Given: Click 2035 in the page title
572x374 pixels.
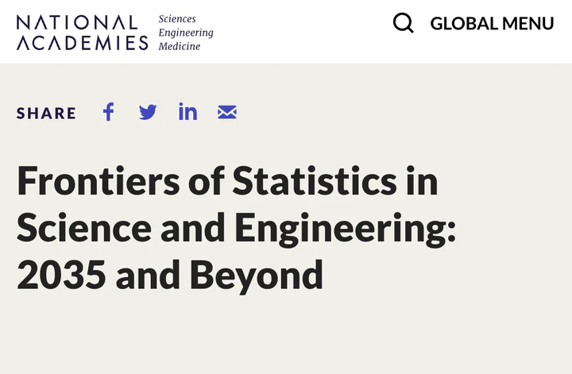Looking at the screenshot, I should click(61, 276).
